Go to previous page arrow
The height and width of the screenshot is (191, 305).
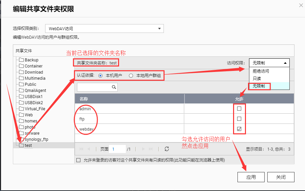pos(89,149)
